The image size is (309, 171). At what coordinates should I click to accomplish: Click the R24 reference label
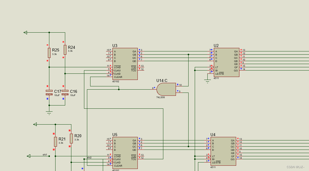coord(71,47)
